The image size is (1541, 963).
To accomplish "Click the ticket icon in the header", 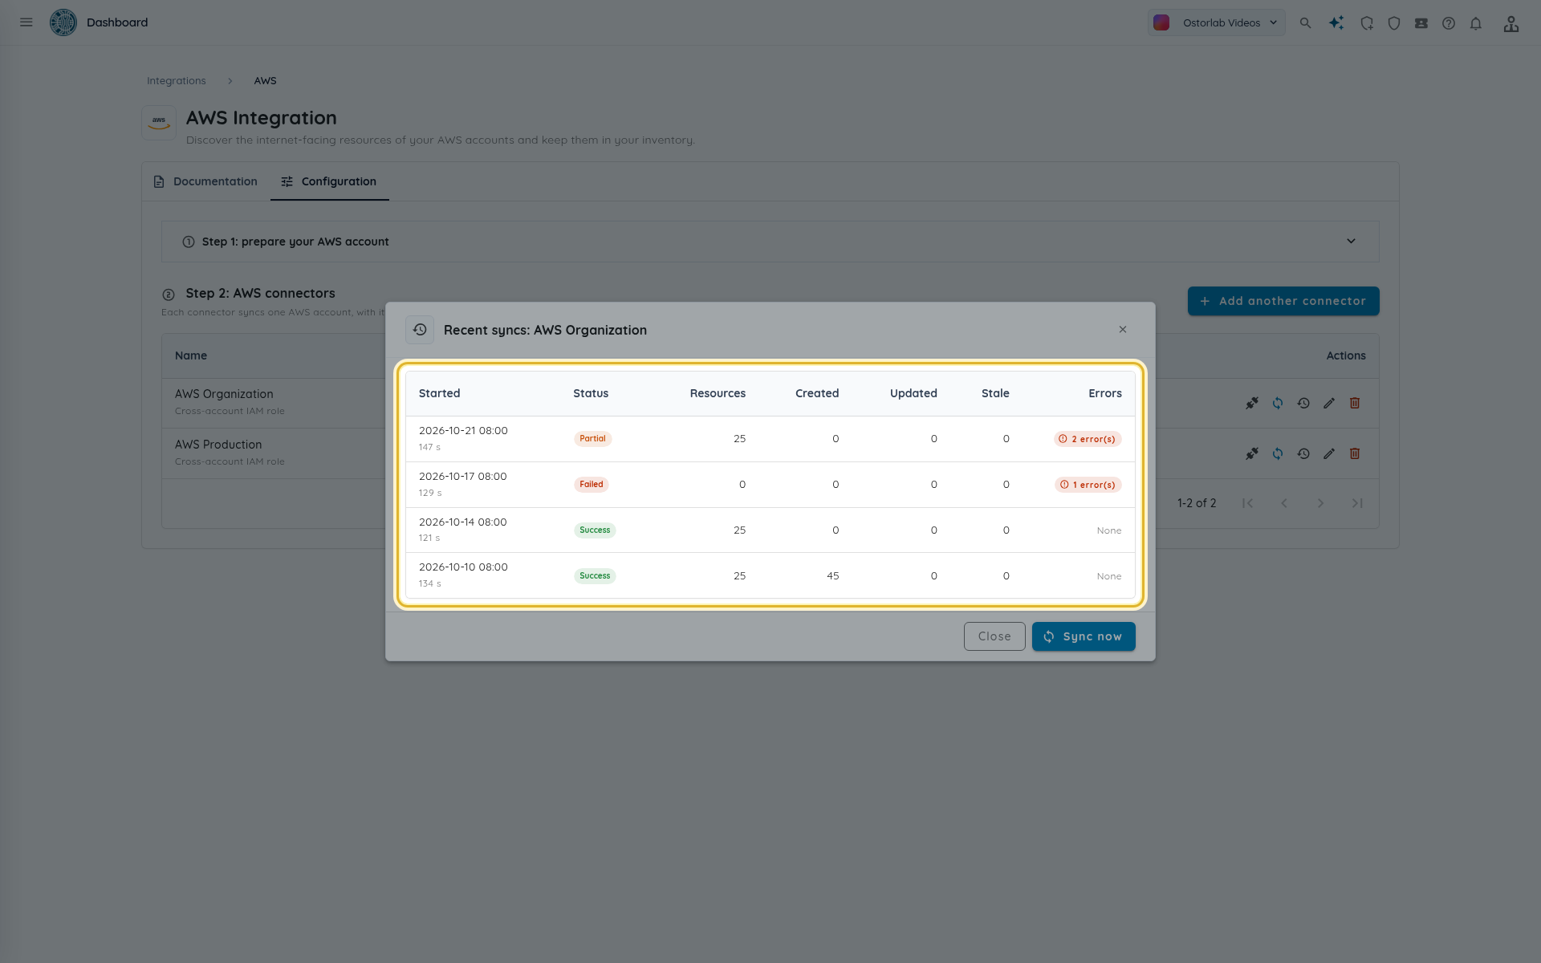I will click(x=1421, y=23).
